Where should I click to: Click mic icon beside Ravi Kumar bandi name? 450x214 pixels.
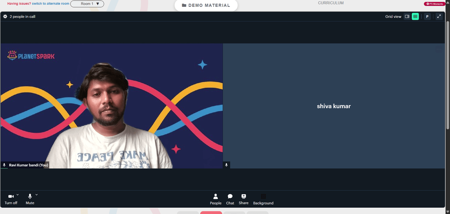pos(4,165)
